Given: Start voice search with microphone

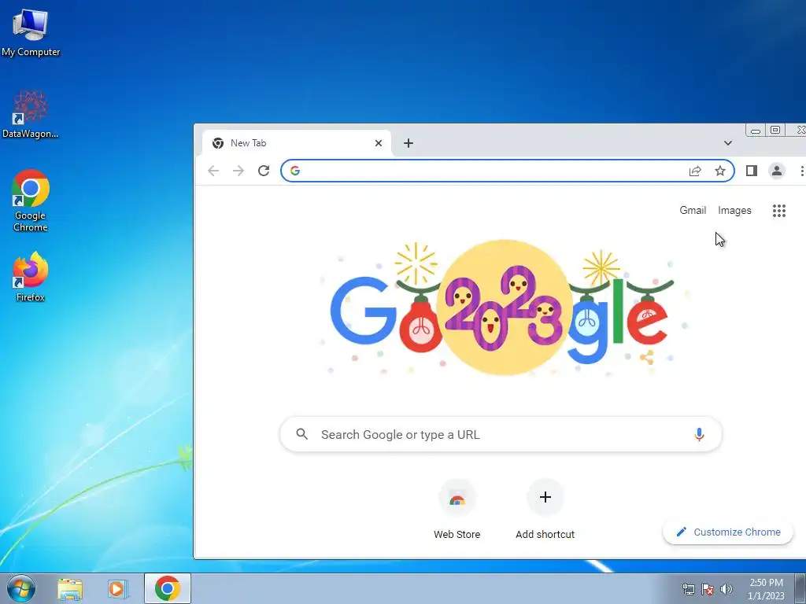Looking at the screenshot, I should click(x=699, y=434).
